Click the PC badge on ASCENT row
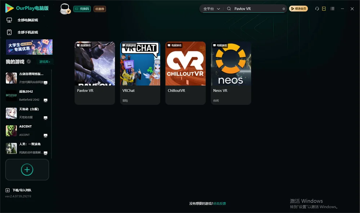 (x=45, y=135)
